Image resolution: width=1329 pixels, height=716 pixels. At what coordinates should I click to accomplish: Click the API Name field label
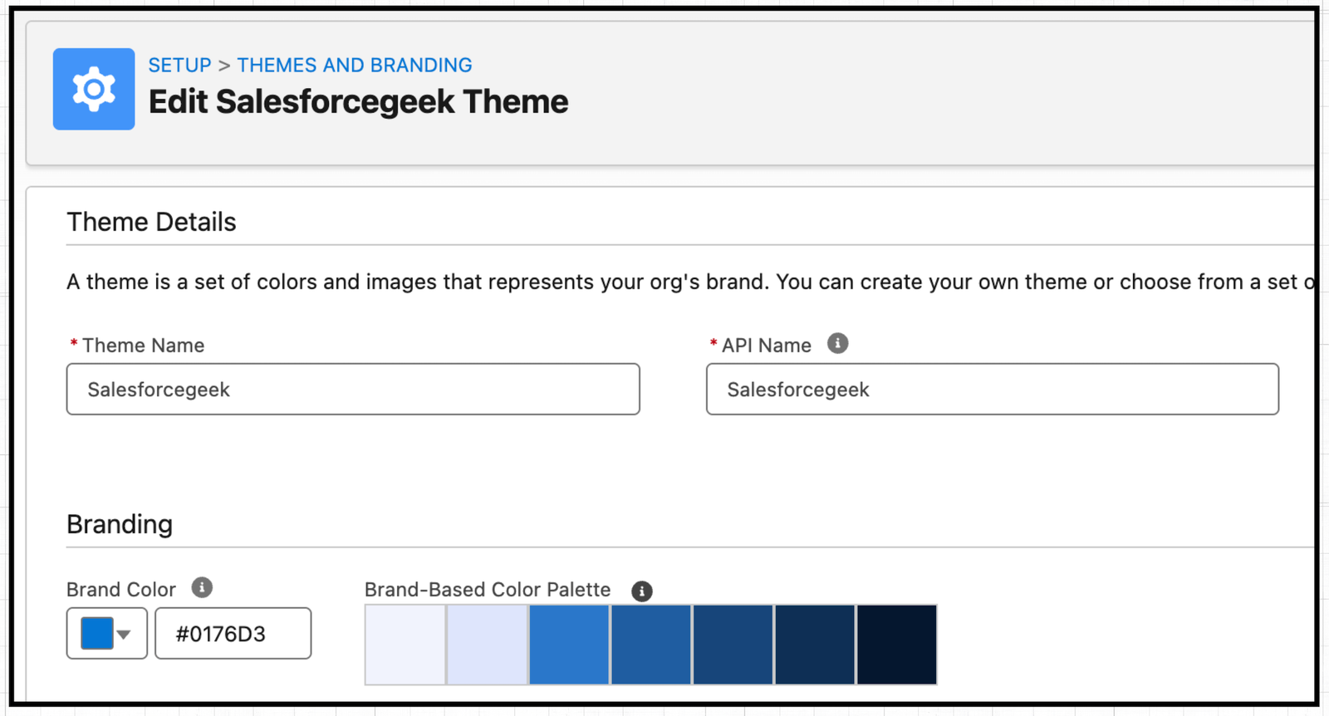pyautogui.click(x=766, y=346)
